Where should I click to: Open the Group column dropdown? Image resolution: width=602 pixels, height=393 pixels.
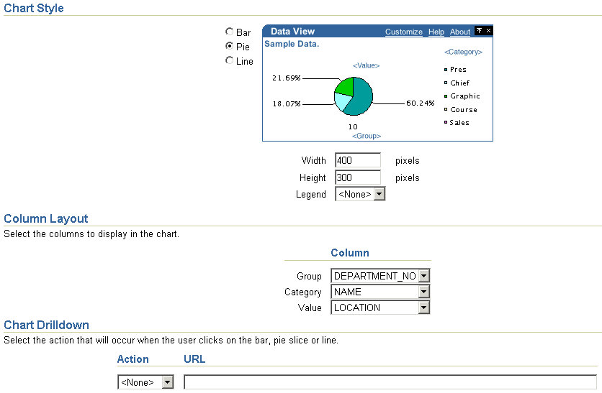380,276
